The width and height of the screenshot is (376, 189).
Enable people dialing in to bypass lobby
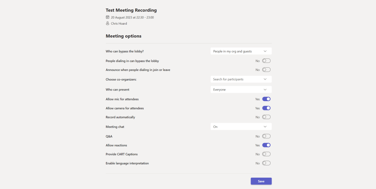[266, 61]
